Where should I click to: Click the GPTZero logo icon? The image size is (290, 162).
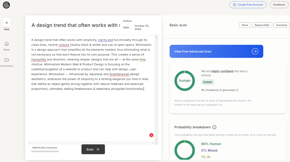click(x=6, y=5)
